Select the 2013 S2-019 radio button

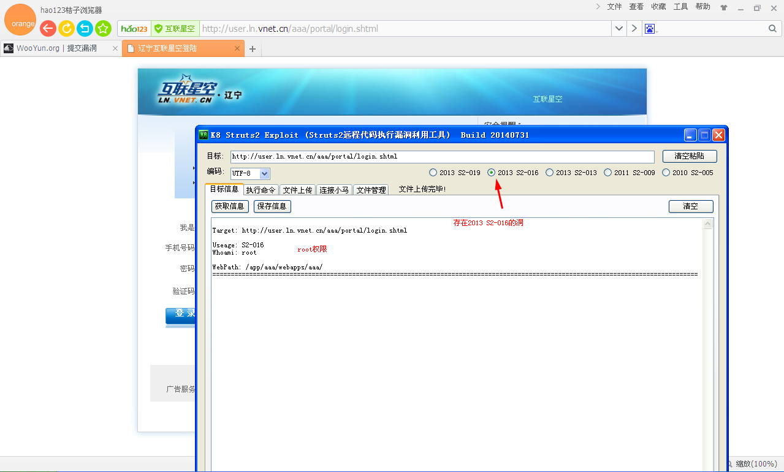pos(455,173)
